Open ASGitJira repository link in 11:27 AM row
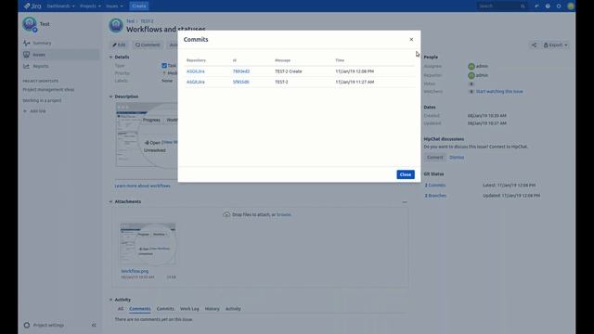 196,82
